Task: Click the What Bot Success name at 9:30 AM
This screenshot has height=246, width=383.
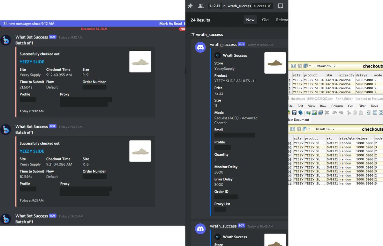Action: pyautogui.click(x=32, y=216)
